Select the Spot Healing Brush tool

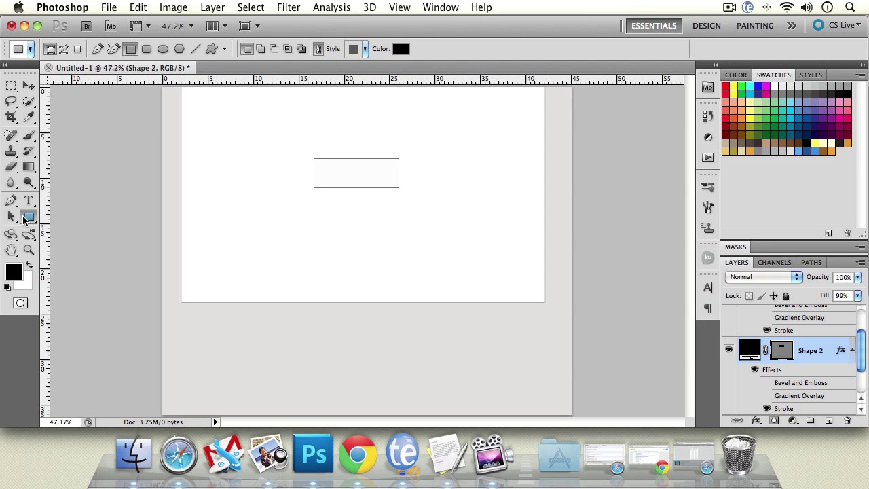pyautogui.click(x=11, y=135)
